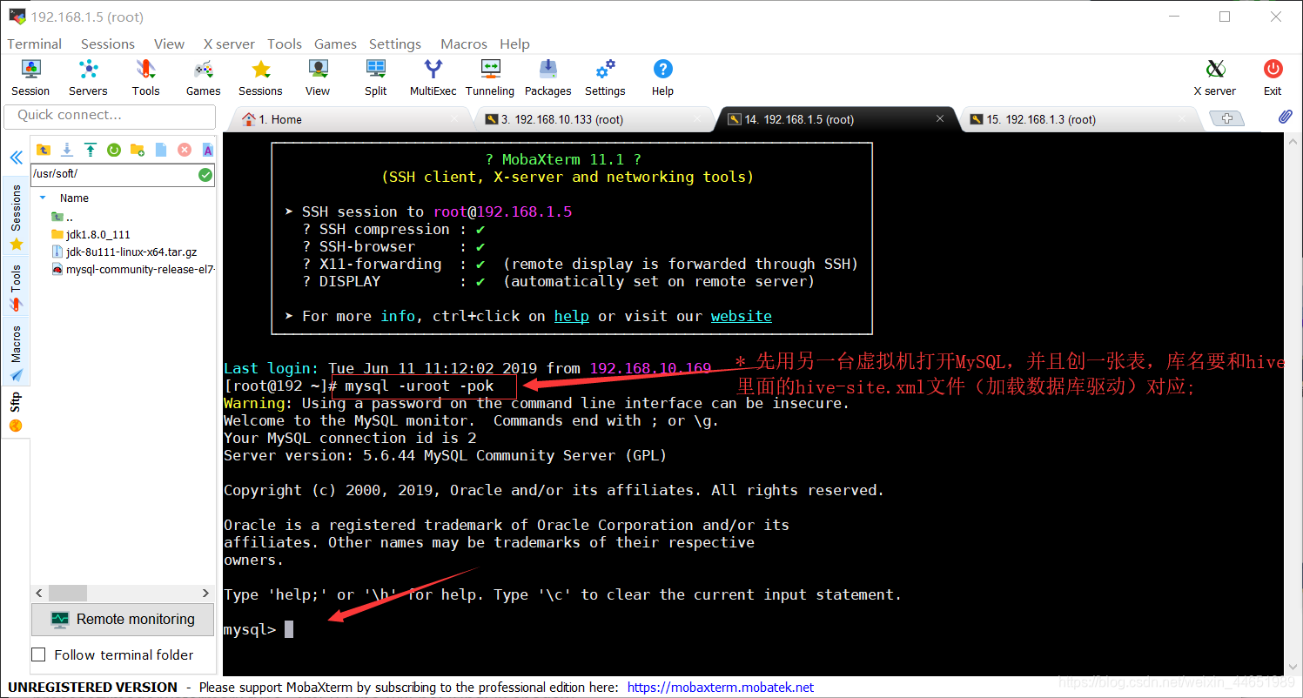The width and height of the screenshot is (1303, 698).
Task: Click the paperclip icon beside the tabs
Action: click(x=1284, y=117)
